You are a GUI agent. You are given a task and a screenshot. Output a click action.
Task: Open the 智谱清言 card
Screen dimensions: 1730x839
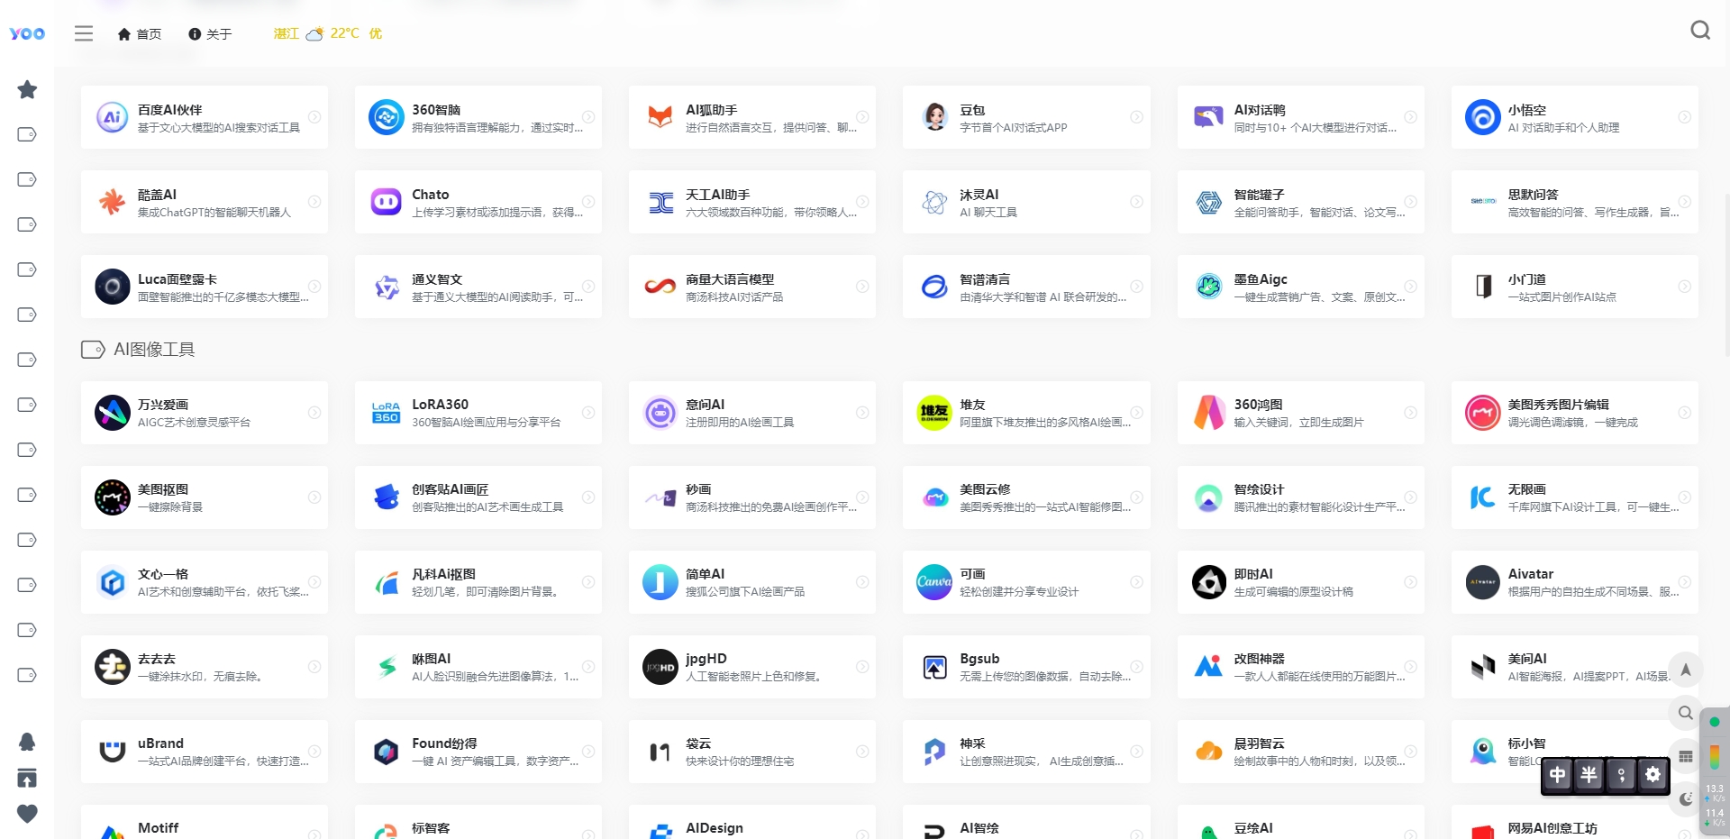pyautogui.click(x=1026, y=287)
